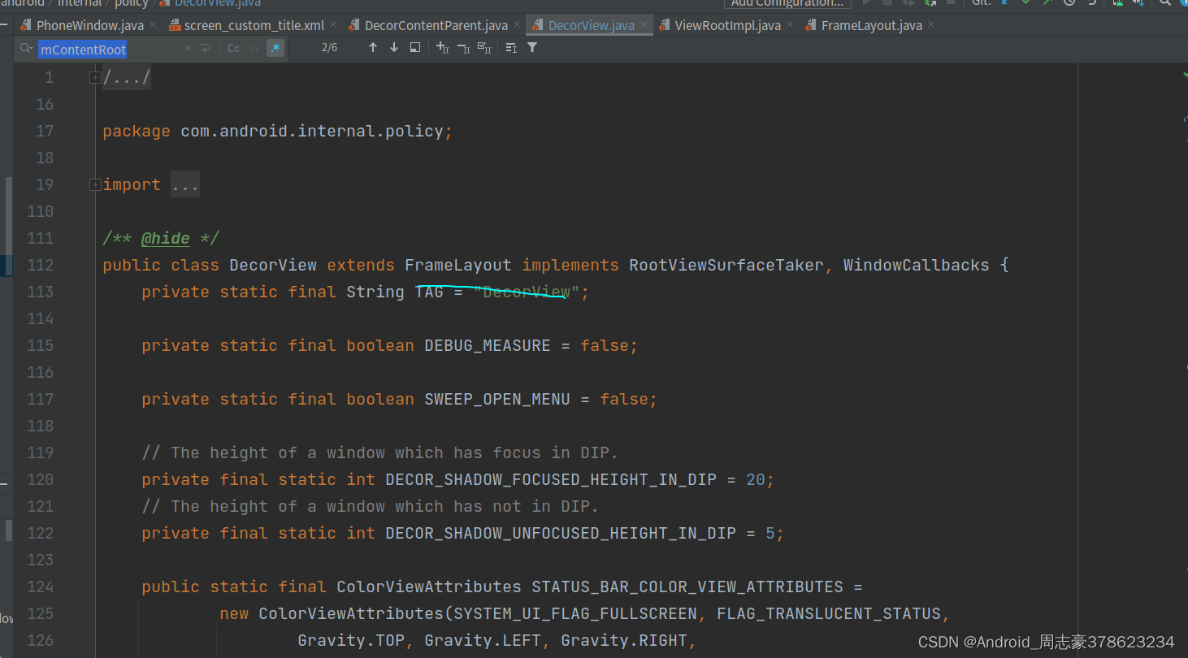
Task: Toggle Words (W) search option
Action: (254, 49)
